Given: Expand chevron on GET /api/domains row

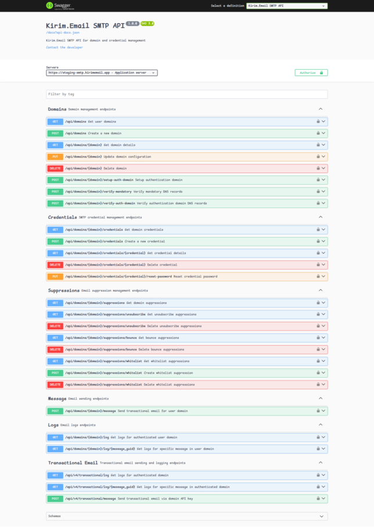Looking at the screenshot, I should [323, 121].
